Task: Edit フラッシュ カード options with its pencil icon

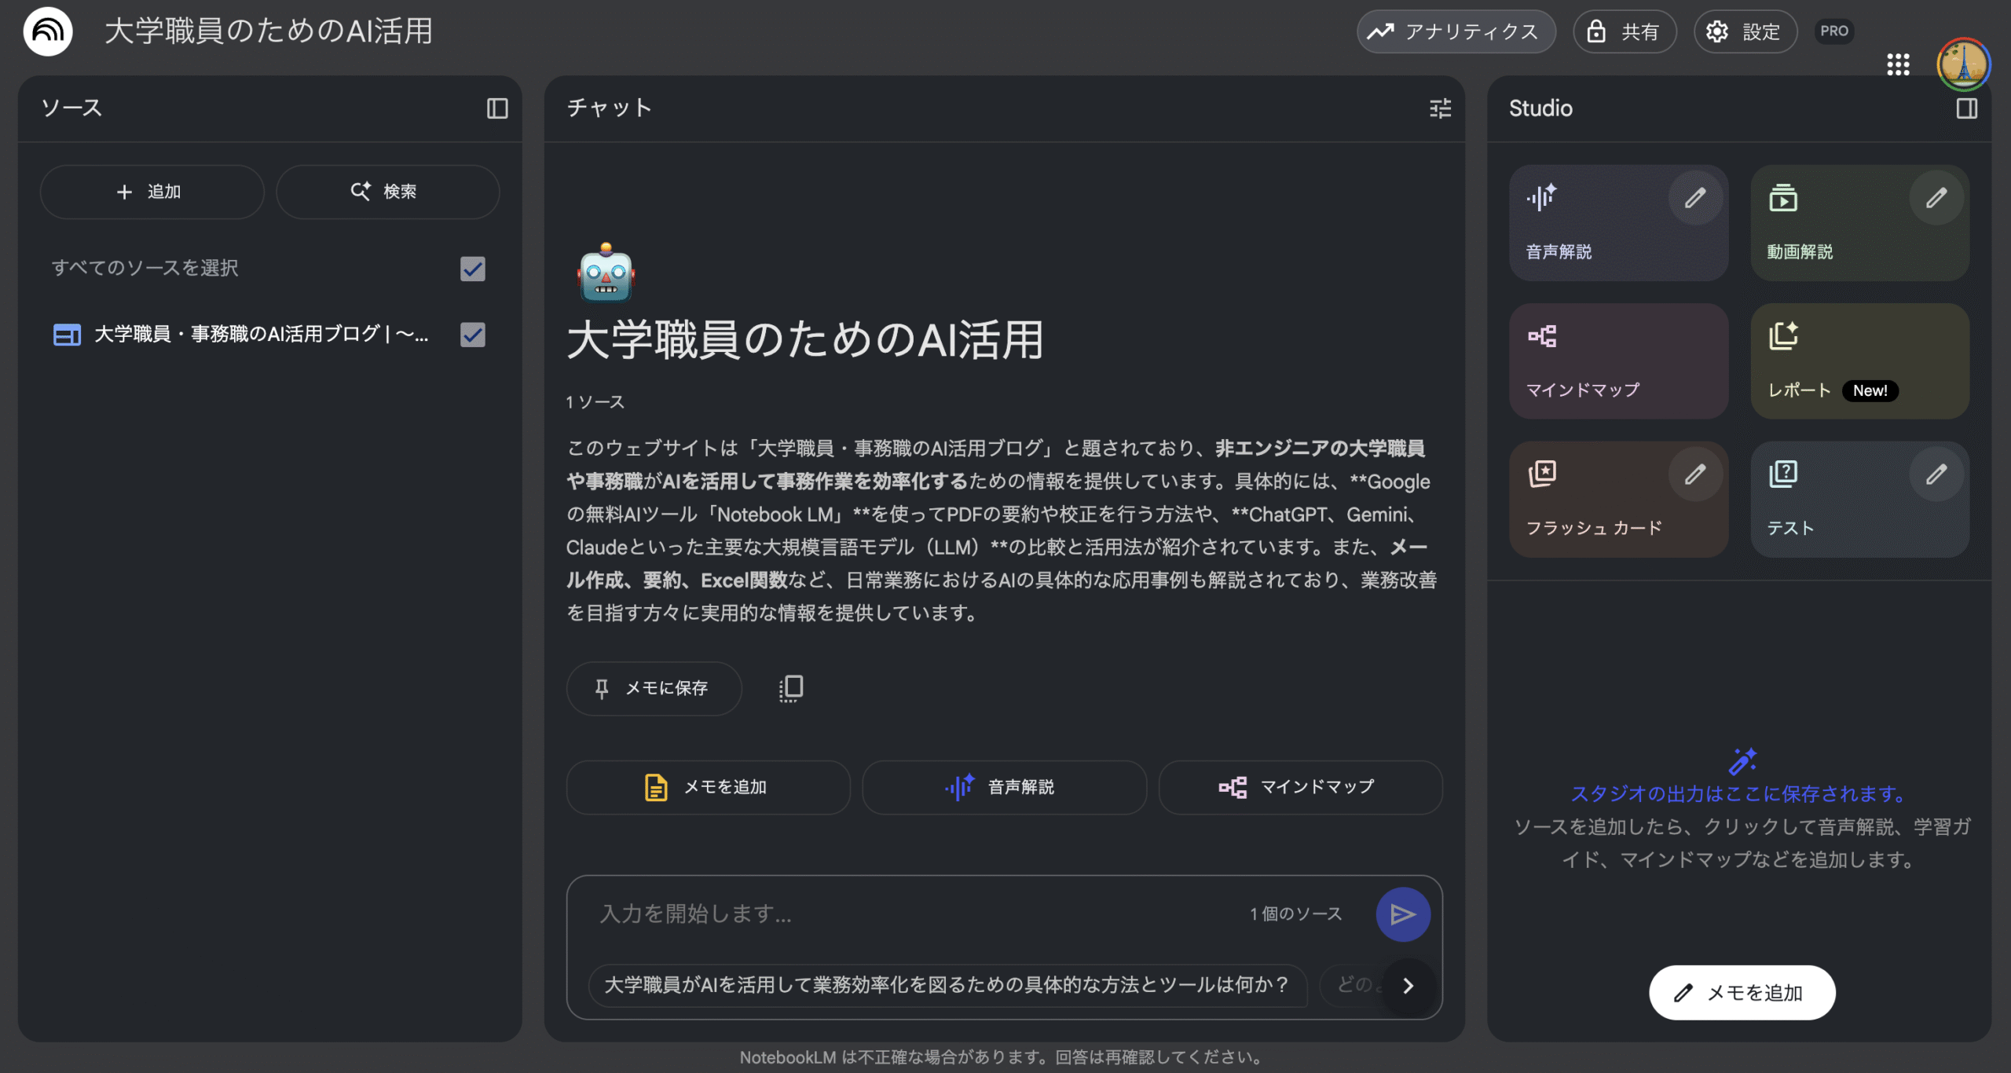Action: tap(1695, 474)
